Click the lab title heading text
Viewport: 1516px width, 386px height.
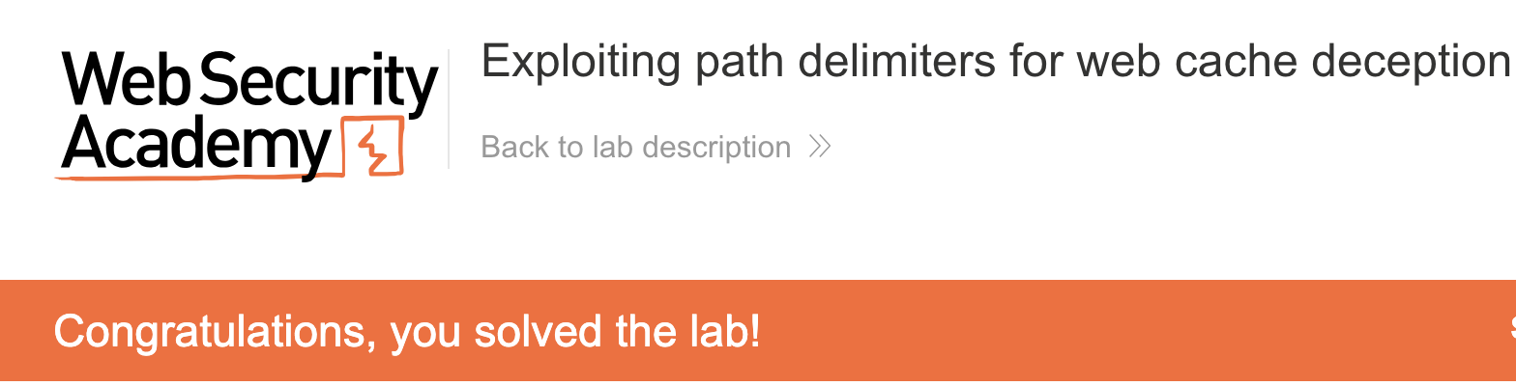995,63
